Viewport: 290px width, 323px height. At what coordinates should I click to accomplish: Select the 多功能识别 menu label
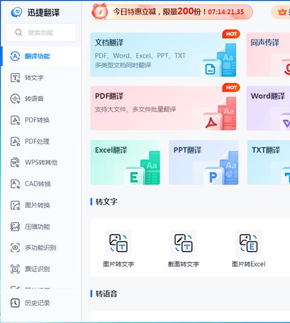40,247
